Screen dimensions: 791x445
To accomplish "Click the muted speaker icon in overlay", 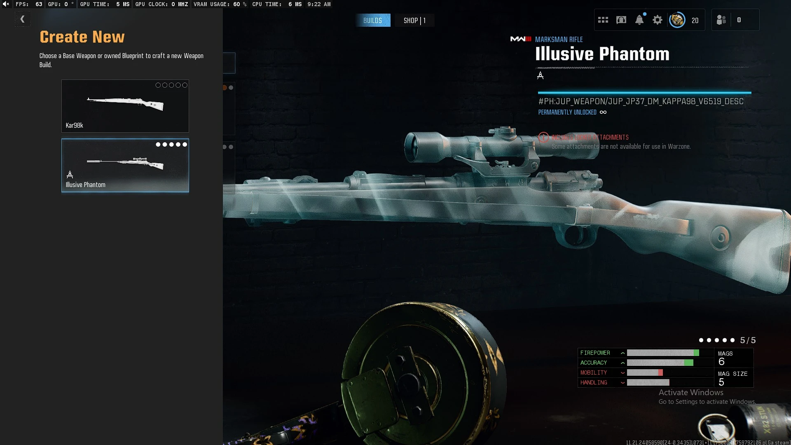I will tap(6, 4).
